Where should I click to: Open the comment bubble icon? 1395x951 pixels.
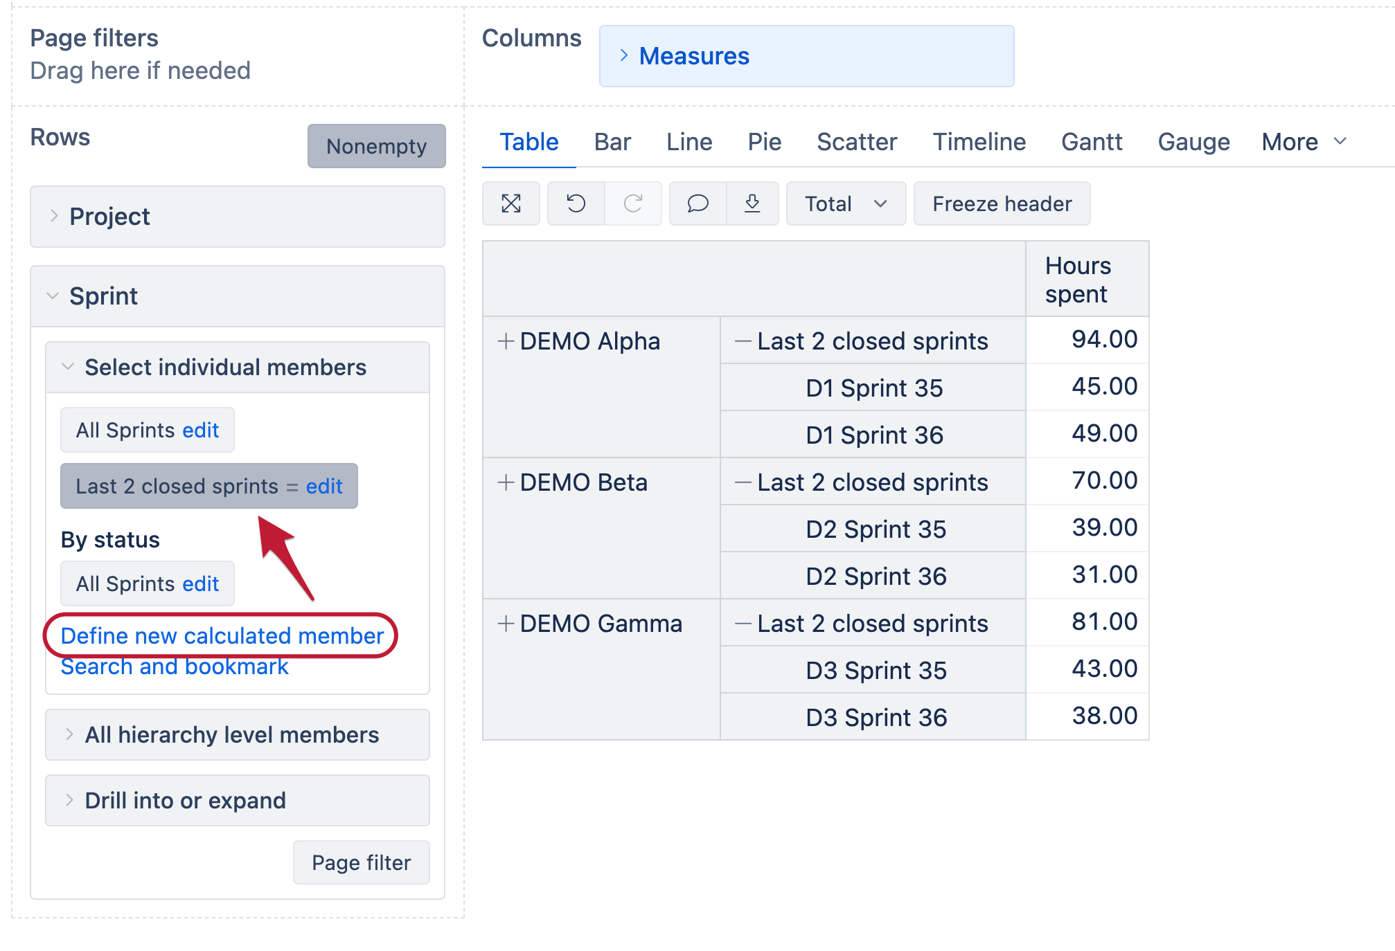pyautogui.click(x=697, y=203)
